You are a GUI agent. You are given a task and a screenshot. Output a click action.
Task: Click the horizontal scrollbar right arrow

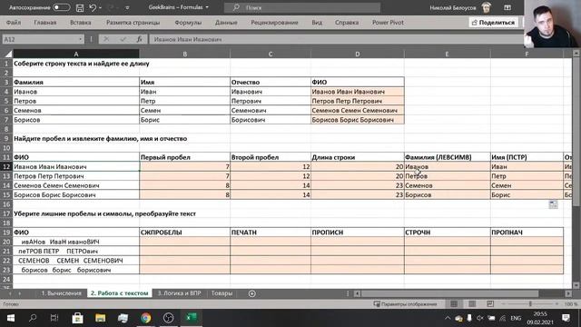tap(568, 293)
